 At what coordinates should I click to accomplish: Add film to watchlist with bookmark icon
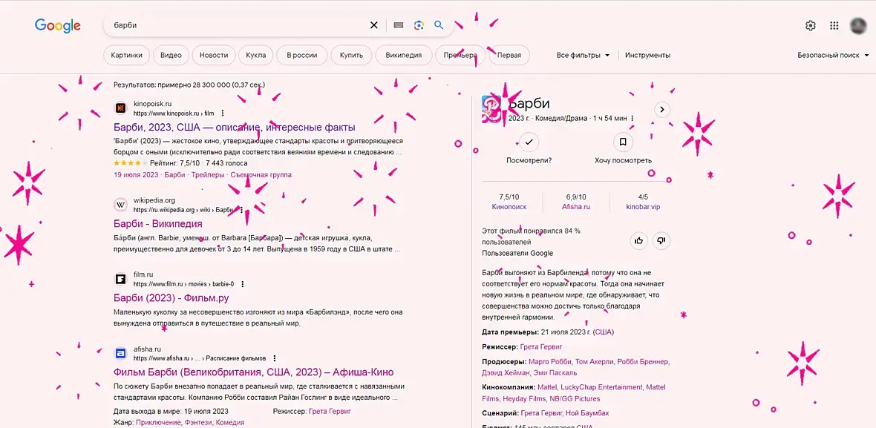[x=623, y=142]
